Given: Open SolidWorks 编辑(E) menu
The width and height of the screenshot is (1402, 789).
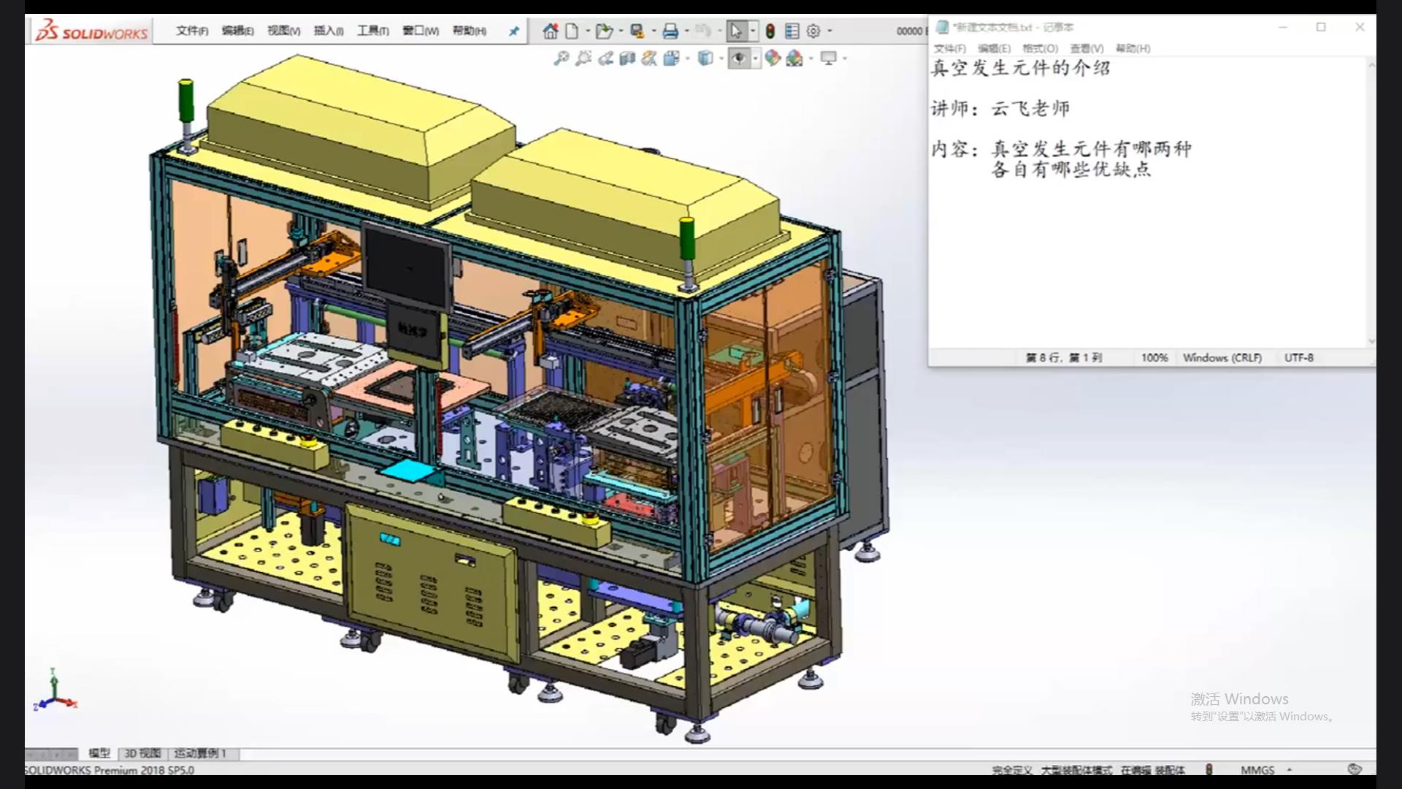Looking at the screenshot, I should [x=238, y=31].
